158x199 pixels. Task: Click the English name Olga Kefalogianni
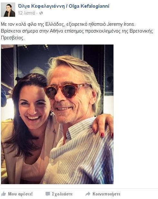pos(89,6)
